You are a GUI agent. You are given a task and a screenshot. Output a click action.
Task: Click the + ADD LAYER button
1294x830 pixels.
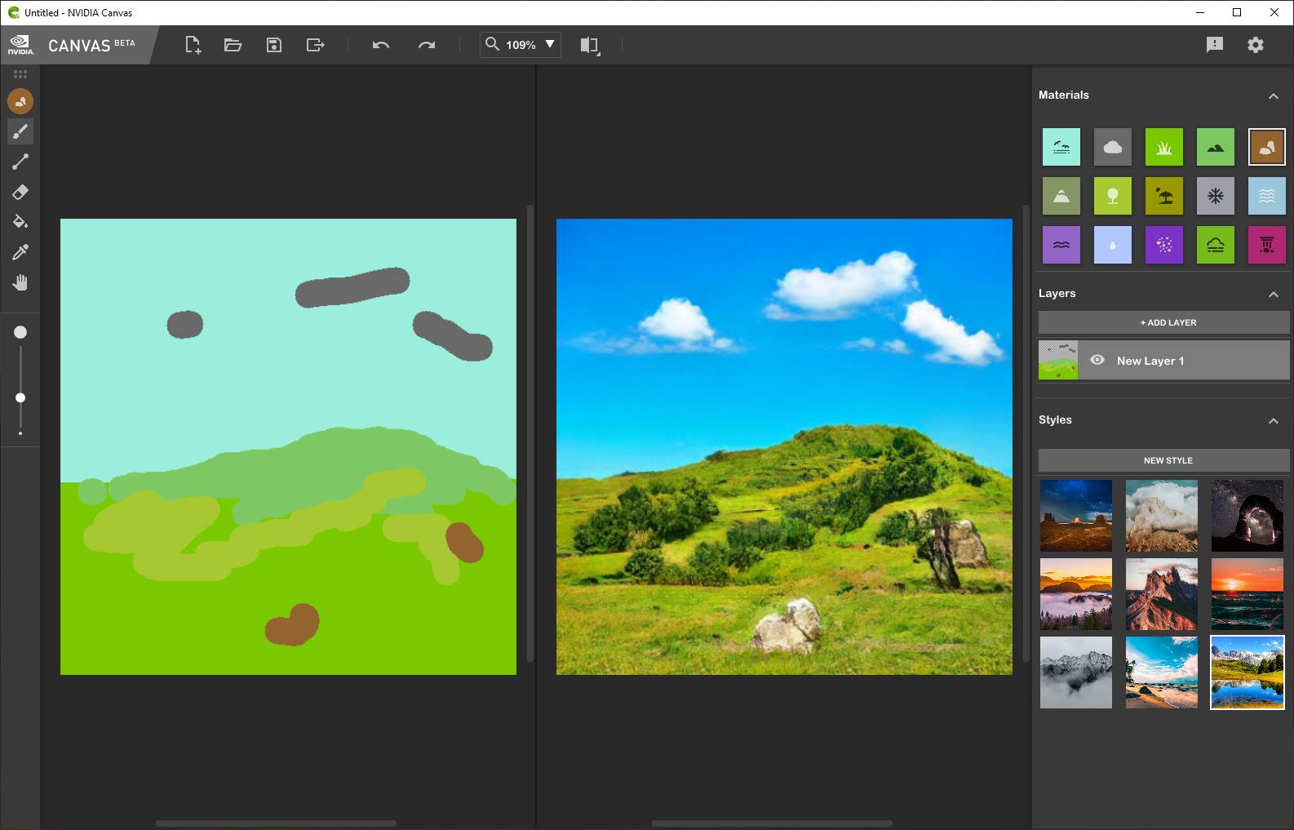coord(1164,322)
